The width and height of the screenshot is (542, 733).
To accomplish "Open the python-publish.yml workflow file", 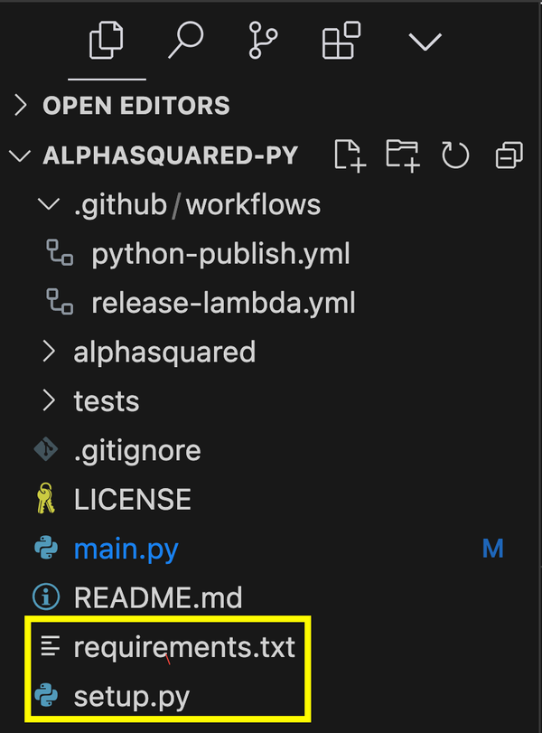I will click(x=220, y=254).
